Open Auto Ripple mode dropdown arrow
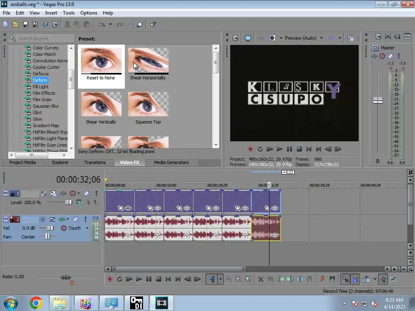415x311 pixels. pyautogui.click(x=375, y=279)
